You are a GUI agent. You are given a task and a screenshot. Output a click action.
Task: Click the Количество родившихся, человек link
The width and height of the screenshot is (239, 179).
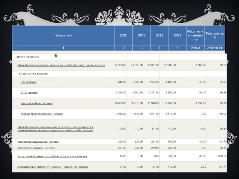(x=38, y=142)
